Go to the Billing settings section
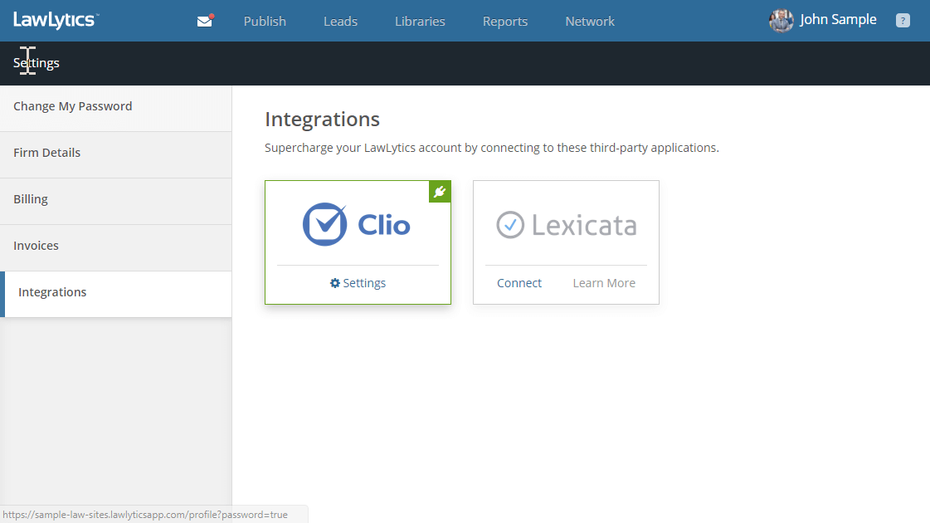Viewport: 930px width, 523px height. coord(31,199)
